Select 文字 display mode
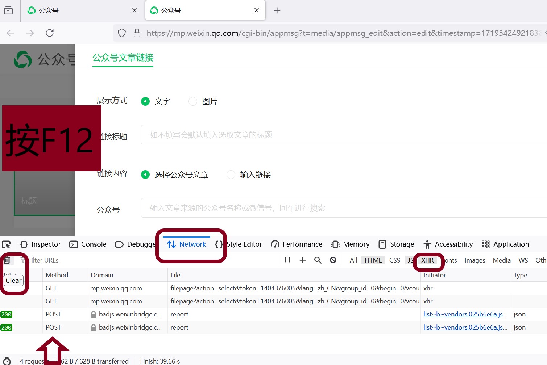This screenshot has width=547, height=365. pos(145,101)
